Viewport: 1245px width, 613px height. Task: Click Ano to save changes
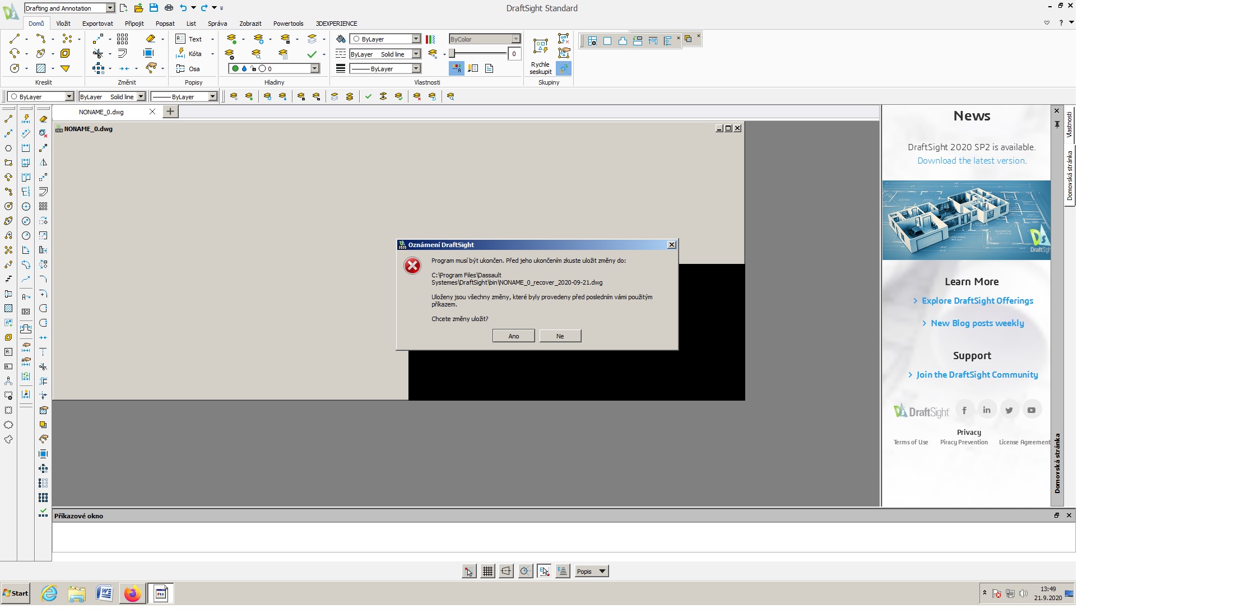(x=513, y=336)
